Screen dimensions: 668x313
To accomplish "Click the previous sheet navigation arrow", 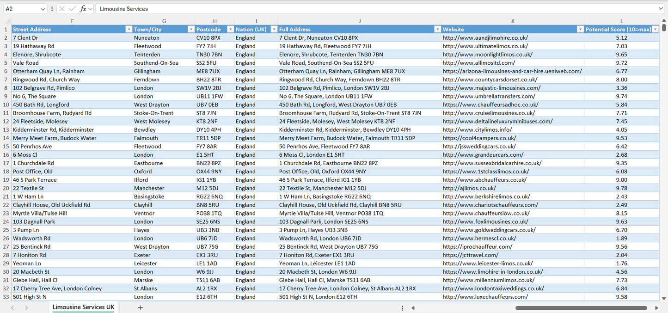I will (12, 307).
